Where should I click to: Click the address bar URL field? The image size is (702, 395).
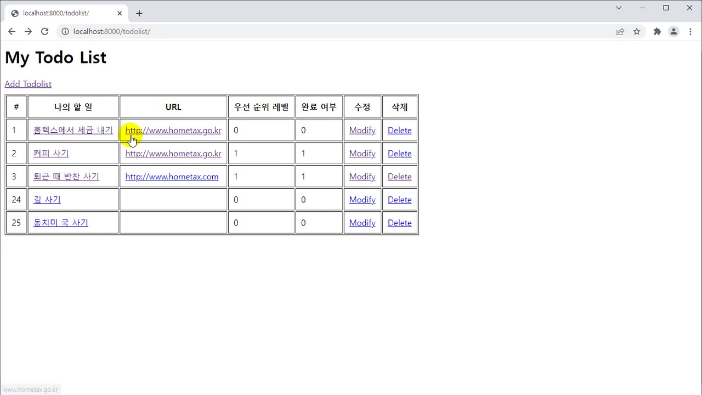tap(329, 31)
